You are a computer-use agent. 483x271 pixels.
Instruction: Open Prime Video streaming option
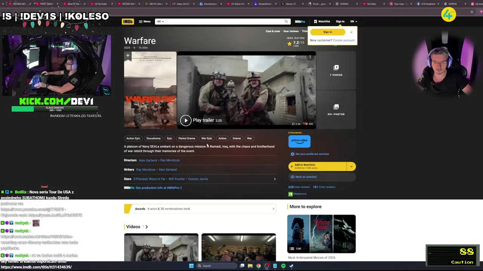(x=299, y=141)
